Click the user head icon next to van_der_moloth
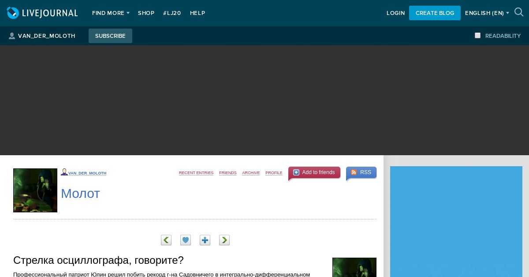This screenshot has height=277, width=529. tap(64, 172)
